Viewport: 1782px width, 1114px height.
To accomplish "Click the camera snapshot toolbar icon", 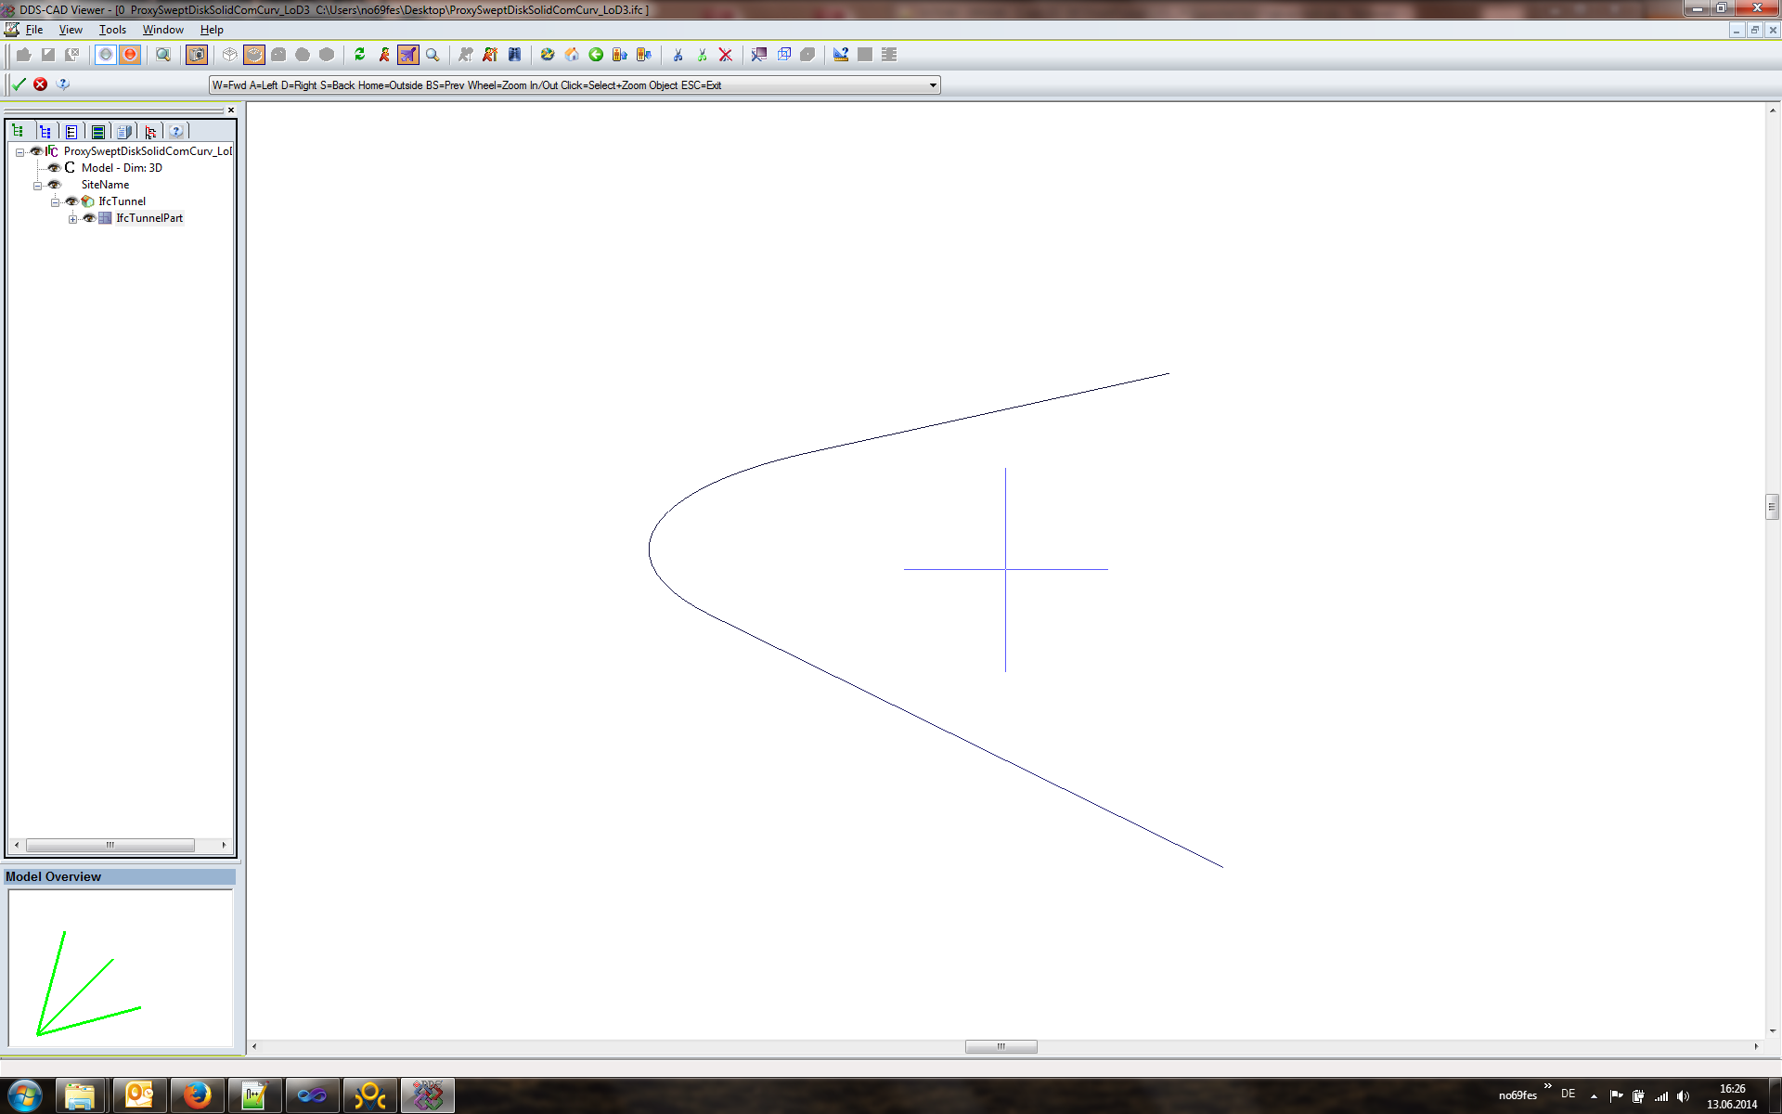I will tap(197, 55).
